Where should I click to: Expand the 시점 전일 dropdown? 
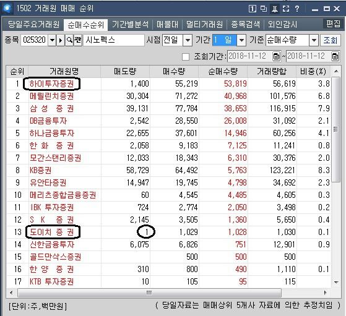click(x=188, y=40)
